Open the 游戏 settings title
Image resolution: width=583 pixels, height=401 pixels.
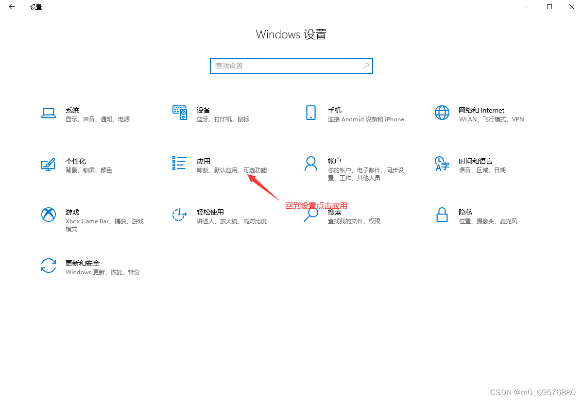pyautogui.click(x=72, y=212)
